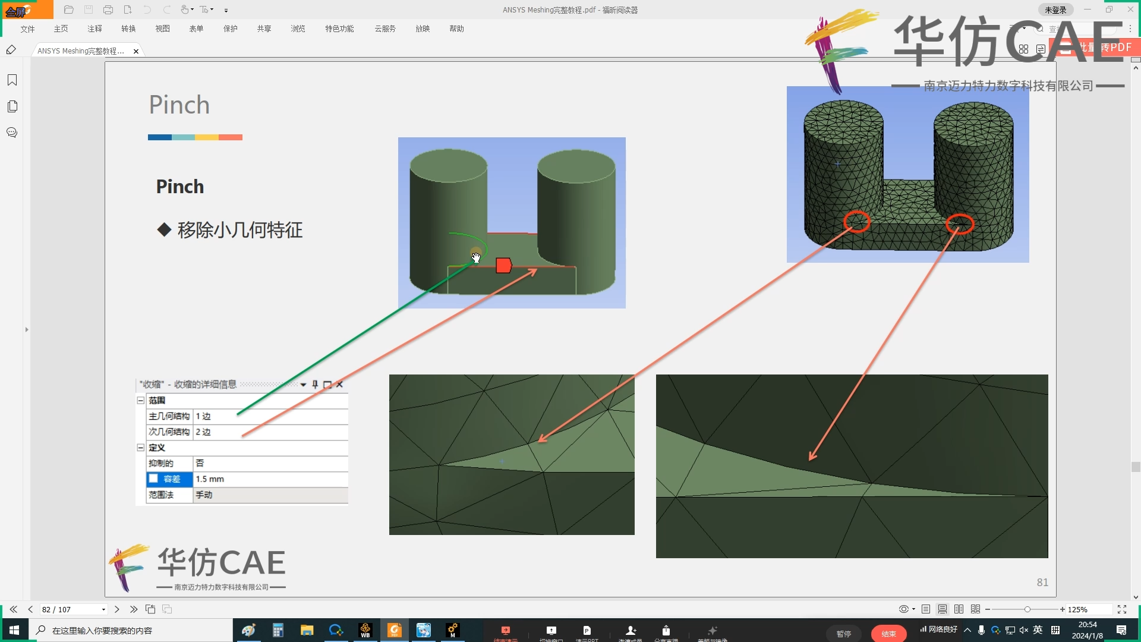The image size is (1141, 642).
Task: Click the zoom level slider
Action: tap(1027, 609)
